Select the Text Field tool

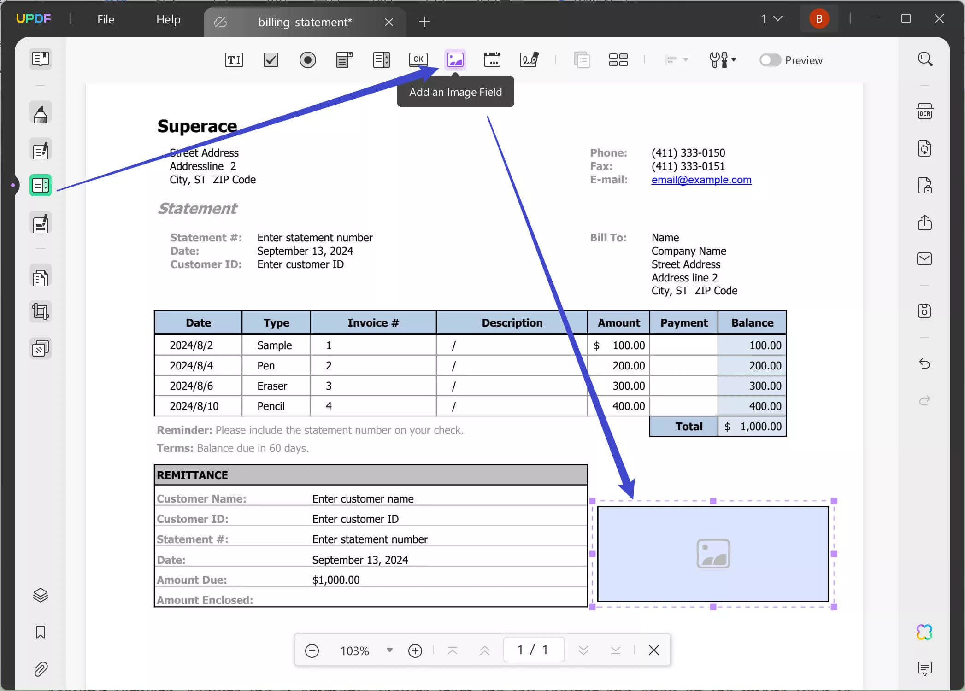[234, 60]
